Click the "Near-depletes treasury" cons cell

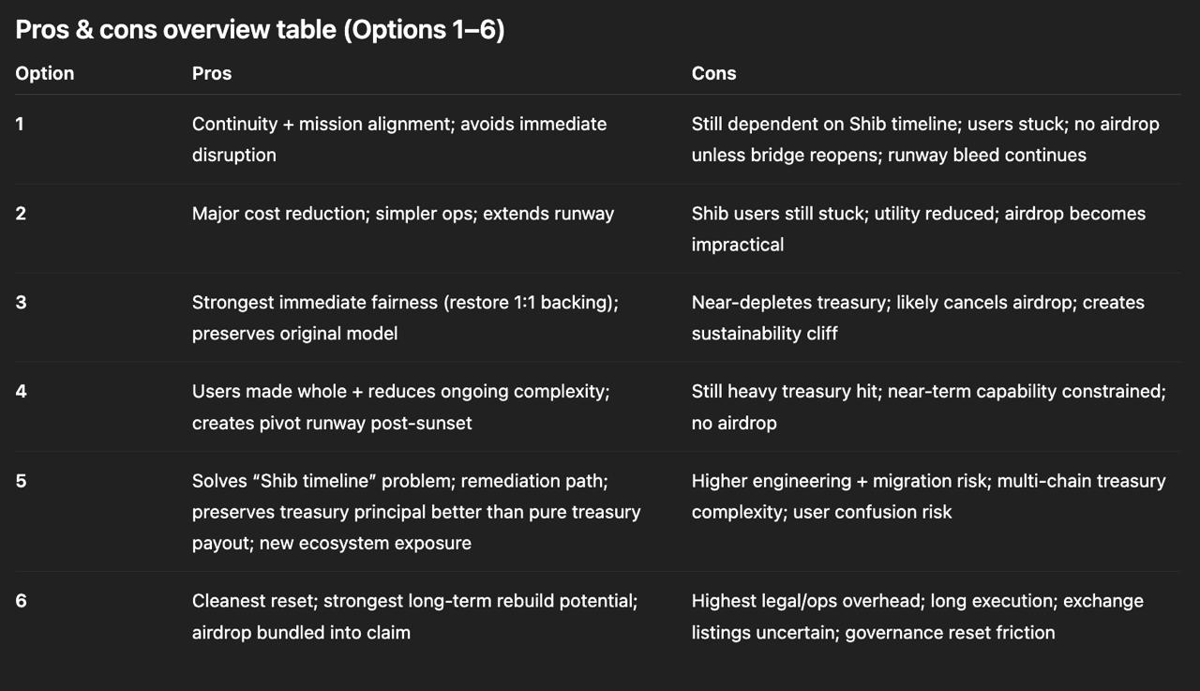pos(918,318)
